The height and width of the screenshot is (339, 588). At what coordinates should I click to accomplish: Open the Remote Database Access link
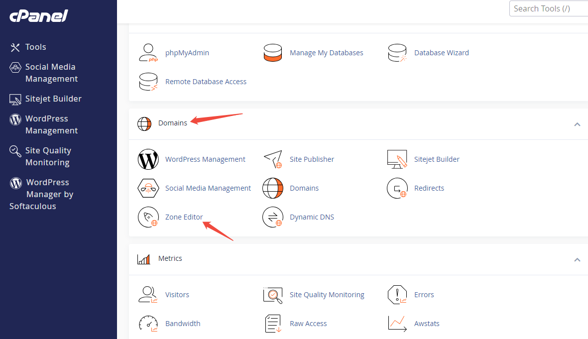[x=206, y=82]
